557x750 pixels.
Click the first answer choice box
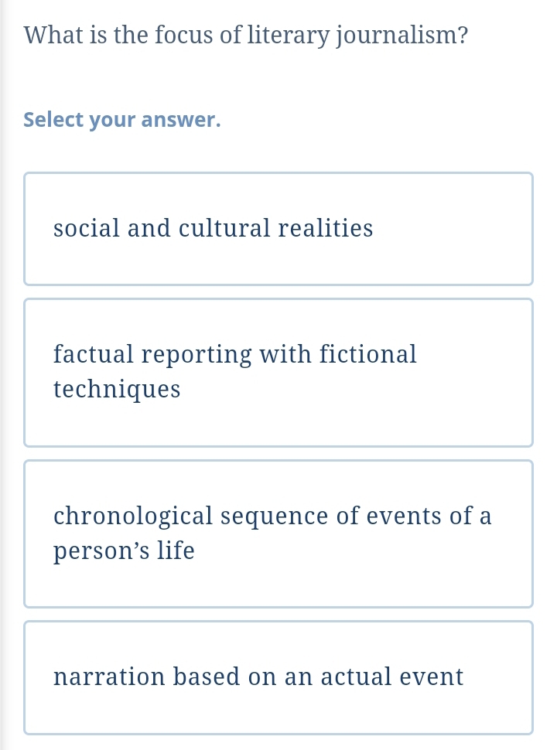(278, 229)
